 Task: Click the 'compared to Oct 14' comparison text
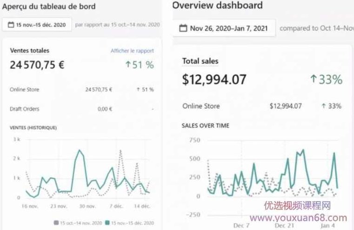[316, 28]
